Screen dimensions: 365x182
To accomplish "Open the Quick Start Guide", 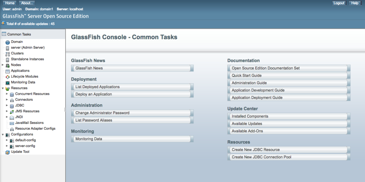I will [289, 76].
